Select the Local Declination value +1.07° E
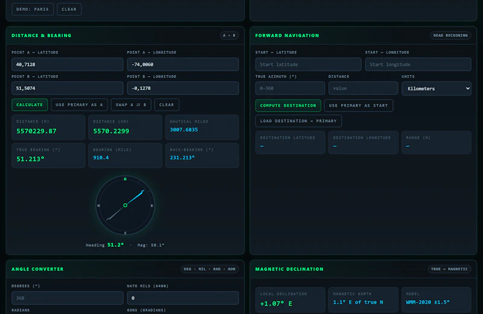483x314 pixels. 276,304
